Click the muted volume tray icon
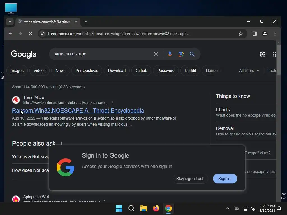This screenshot has width=287, height=215. pos(253,208)
